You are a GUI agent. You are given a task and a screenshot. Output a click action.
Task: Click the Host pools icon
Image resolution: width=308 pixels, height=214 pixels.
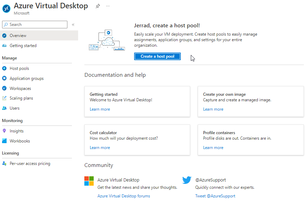pyautogui.click(x=4, y=68)
